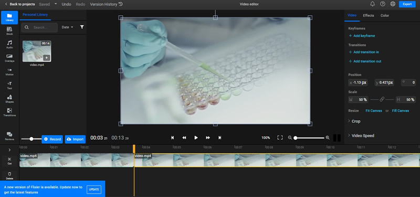Open the 100% preview zoom selector

(x=266, y=138)
